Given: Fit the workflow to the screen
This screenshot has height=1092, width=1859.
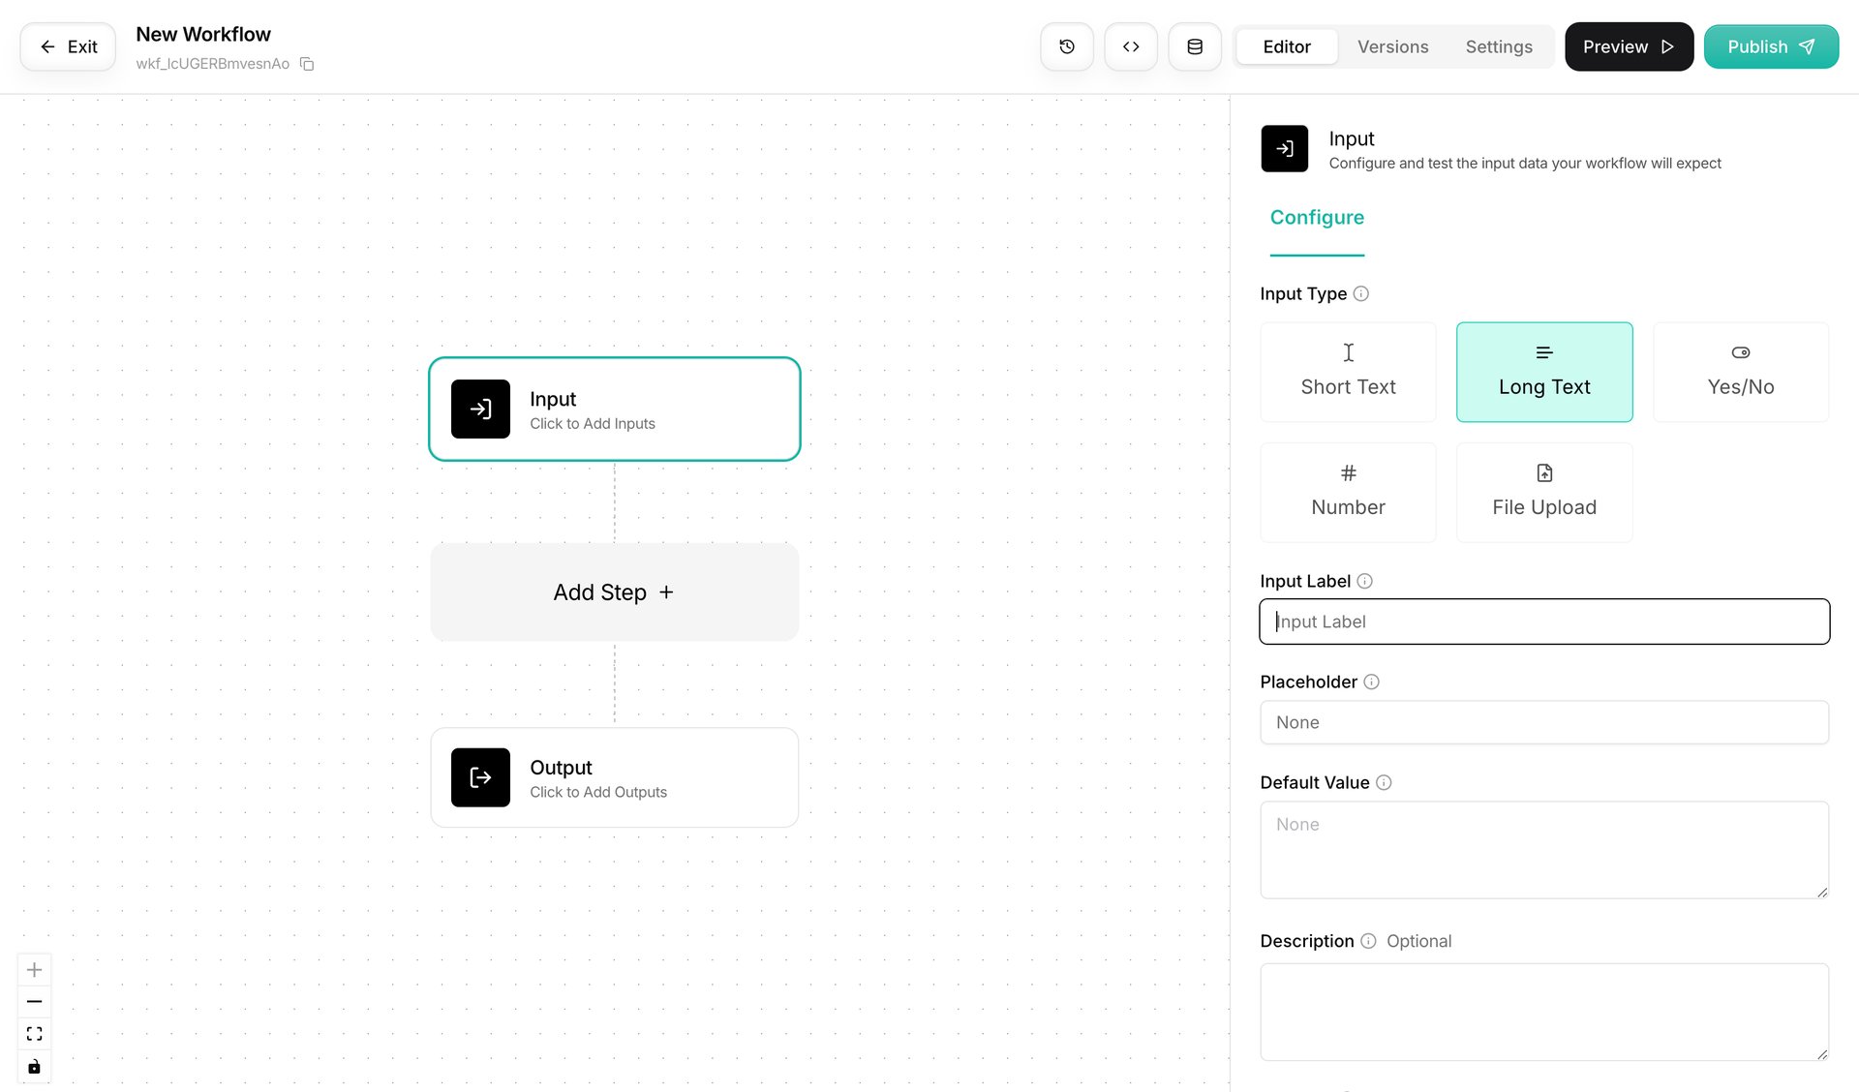Looking at the screenshot, I should [34, 1033].
